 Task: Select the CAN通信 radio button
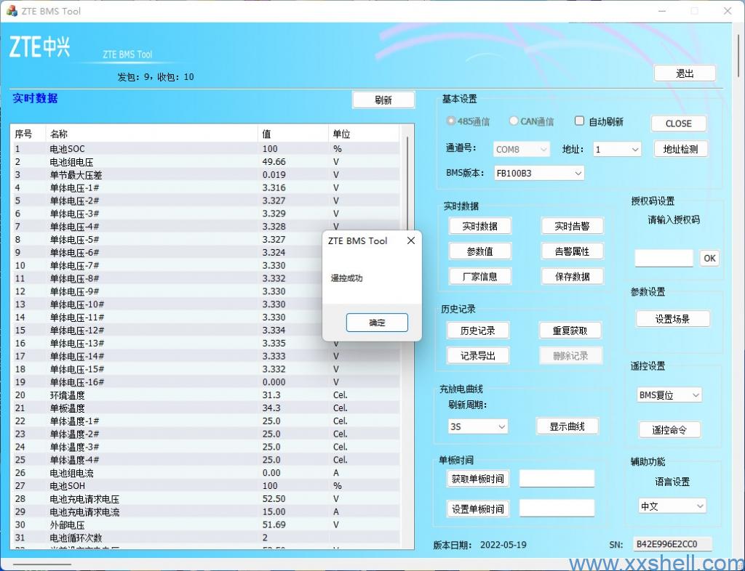coord(514,121)
